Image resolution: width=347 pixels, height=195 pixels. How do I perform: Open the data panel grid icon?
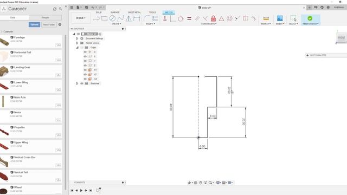pos(72,7)
